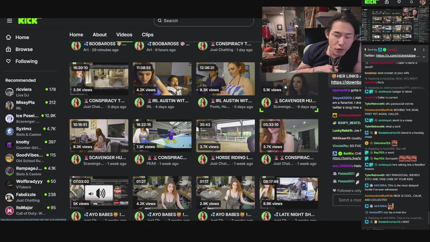Open the 10:16:51 video thumbnail
Screen dimensions: 430x242
coord(99,135)
